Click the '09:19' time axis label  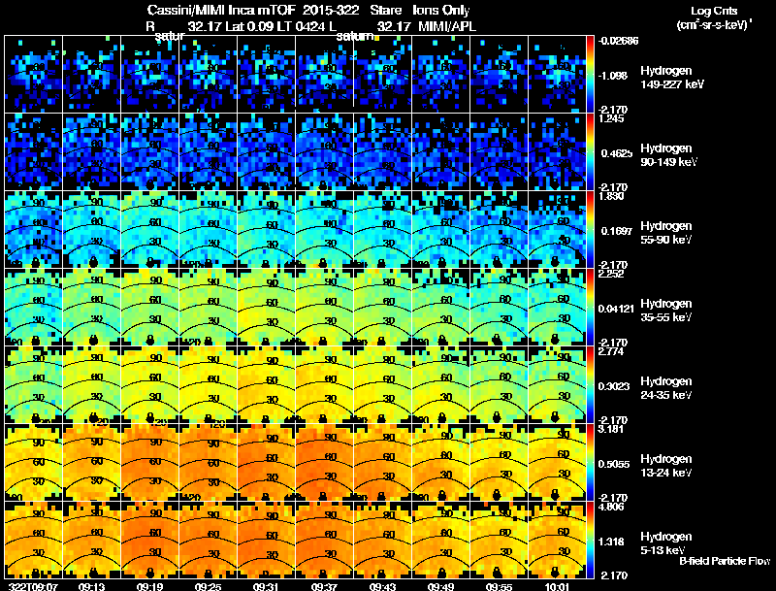pos(149,586)
